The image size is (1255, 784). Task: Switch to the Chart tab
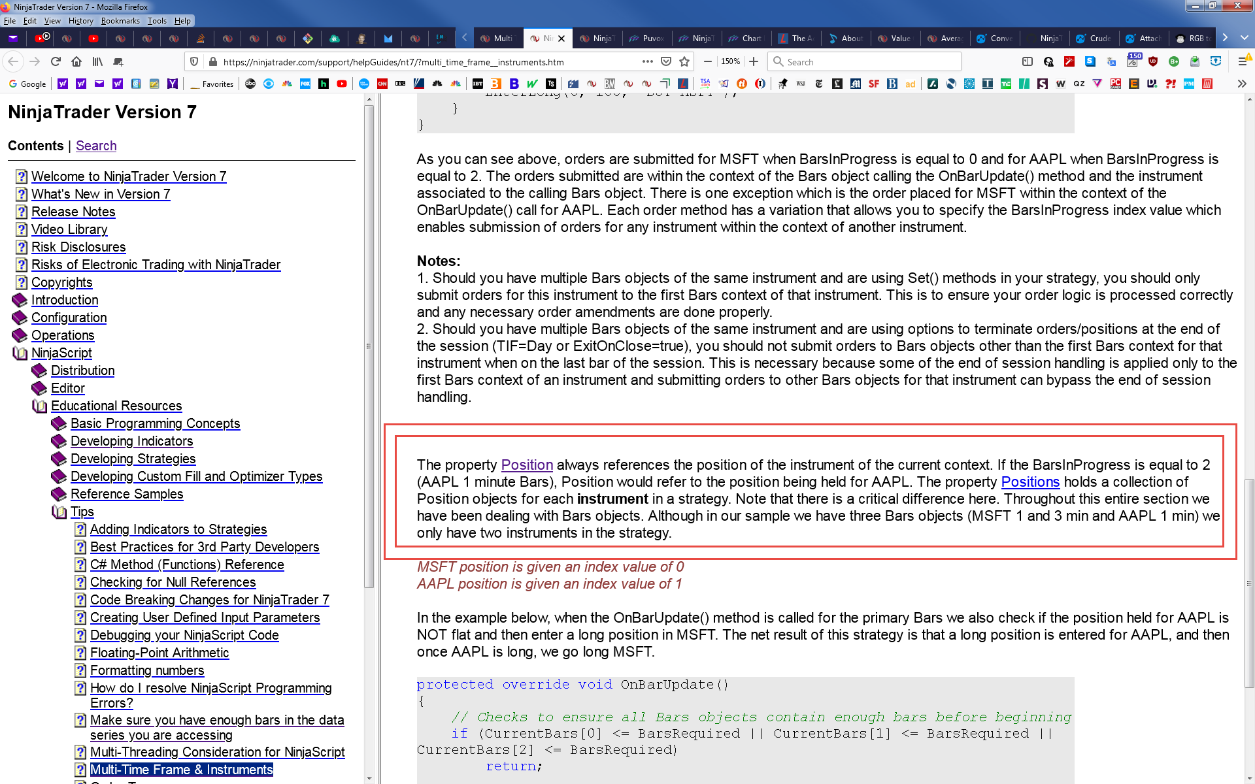[745, 39]
